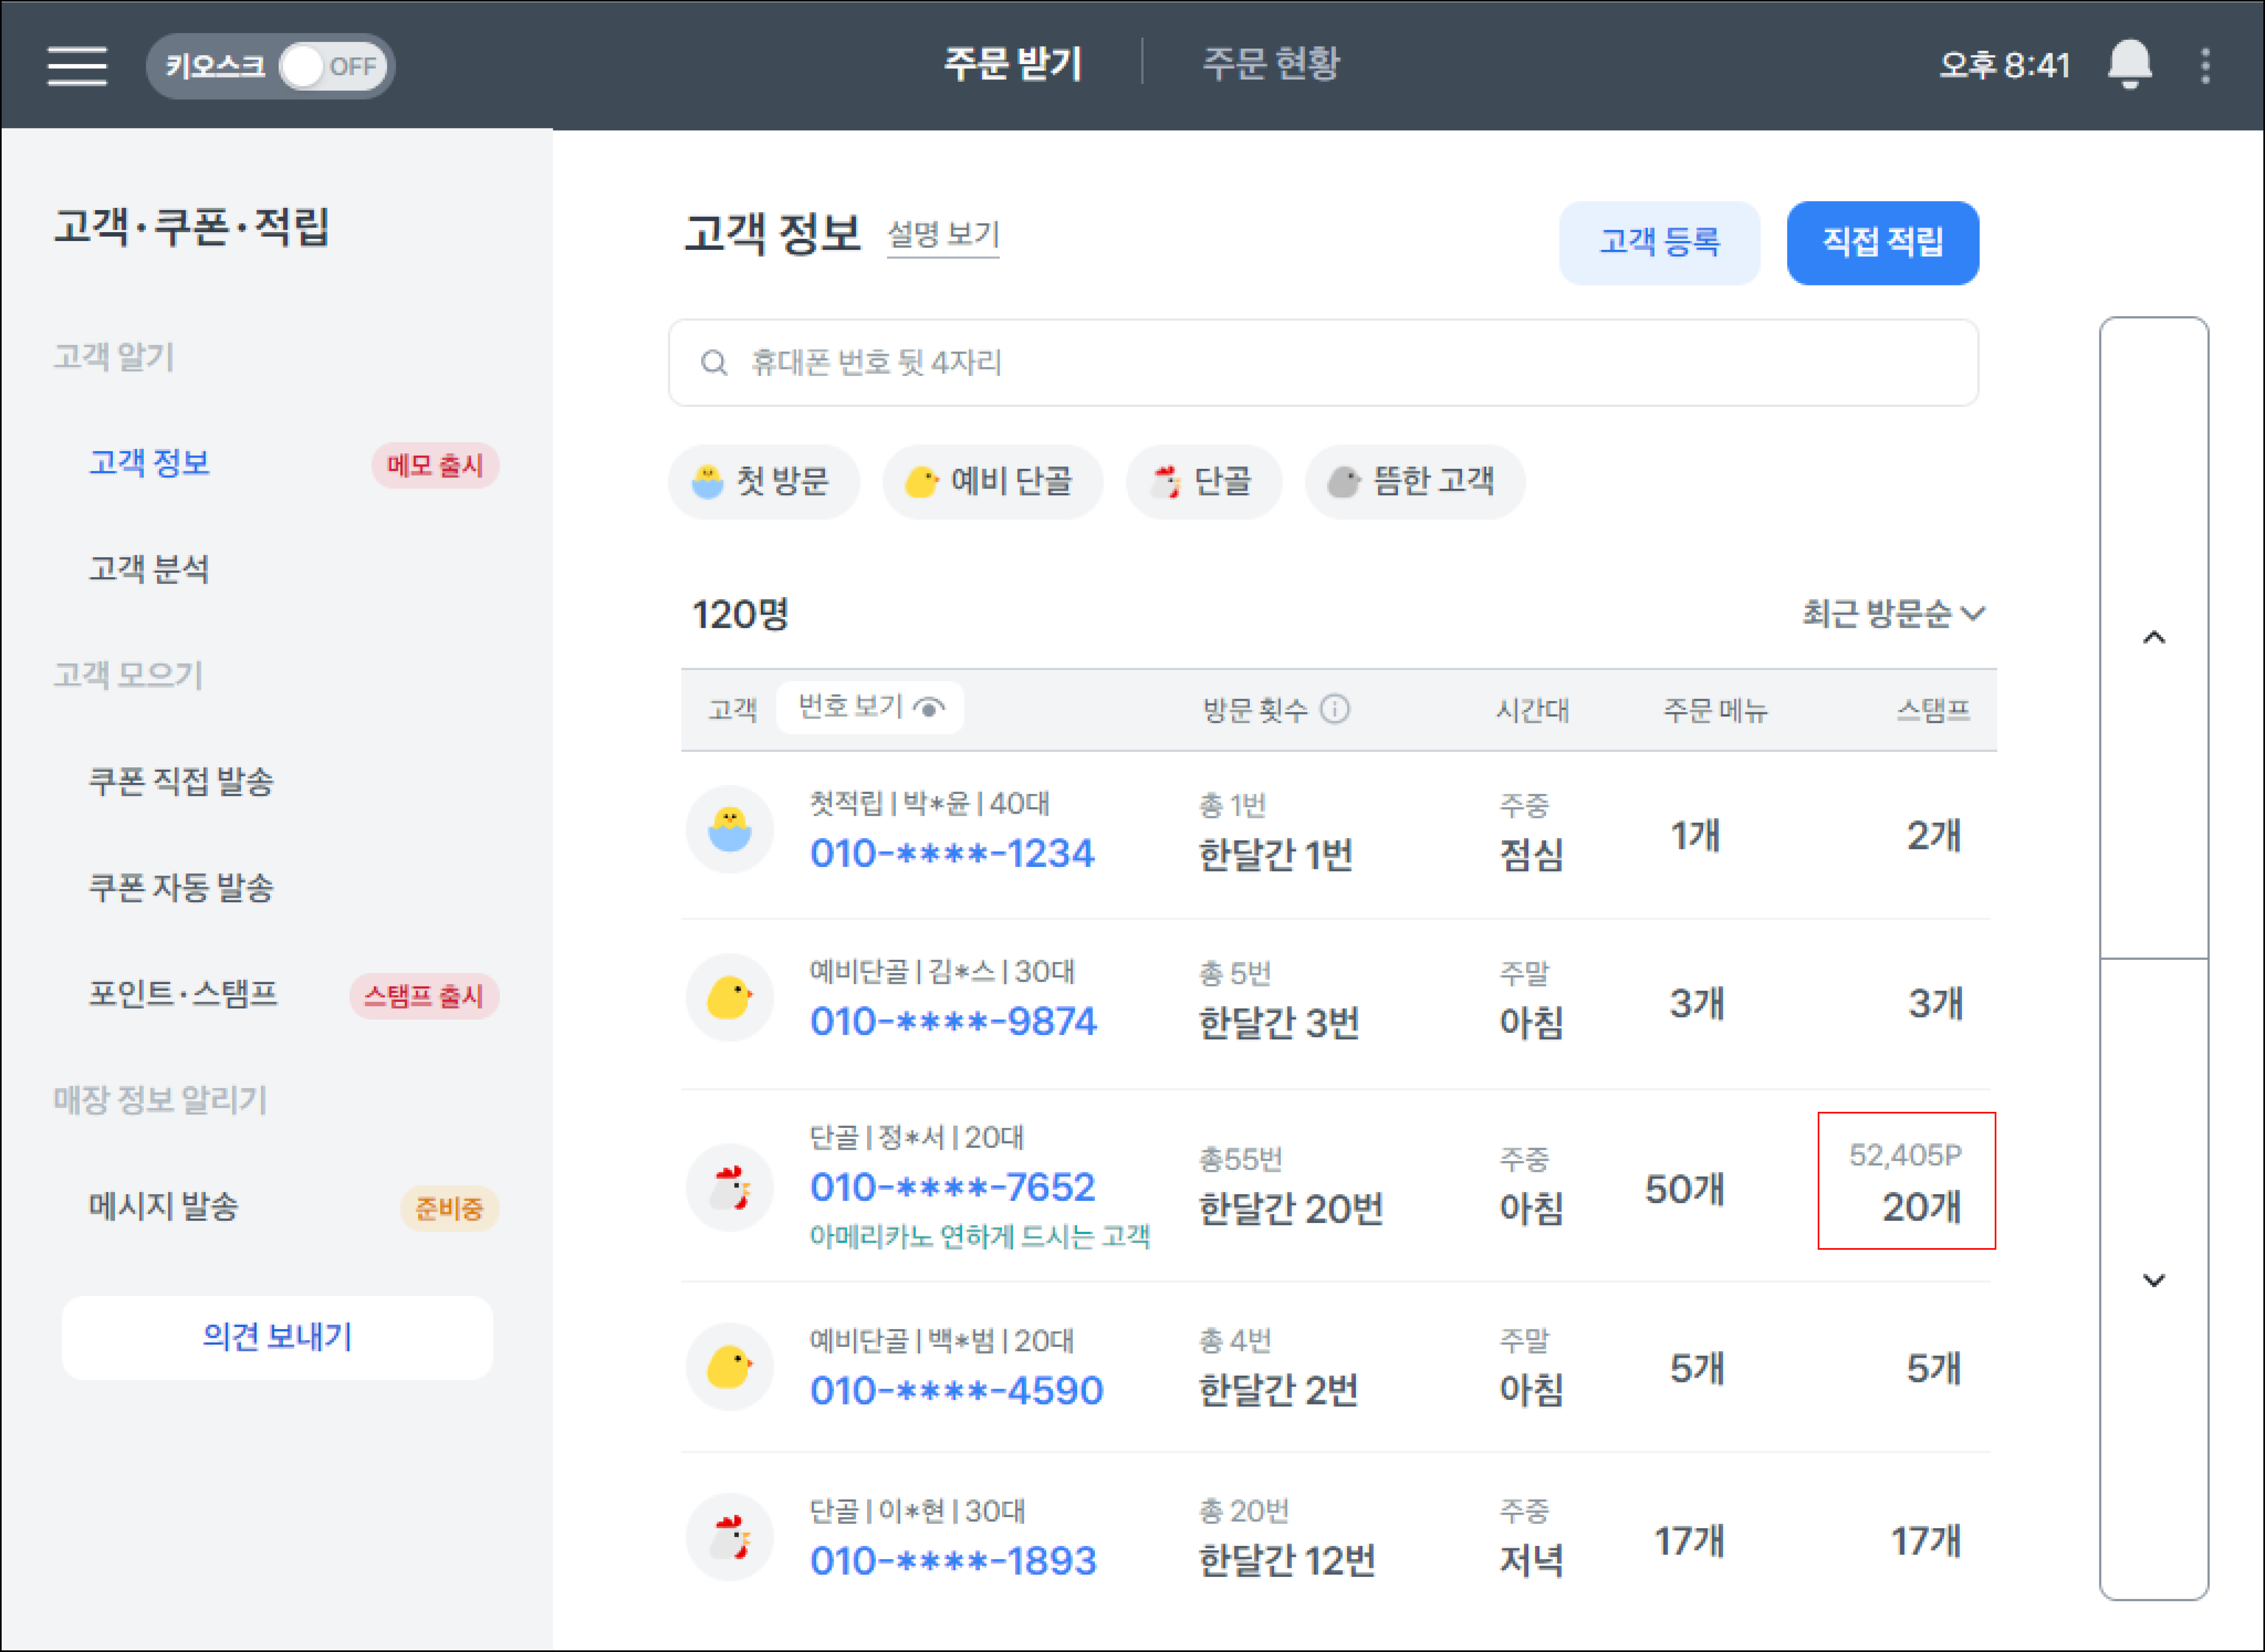This screenshot has height=1652, width=2265.
Task: Open the hamburger menu
Action: (77, 66)
